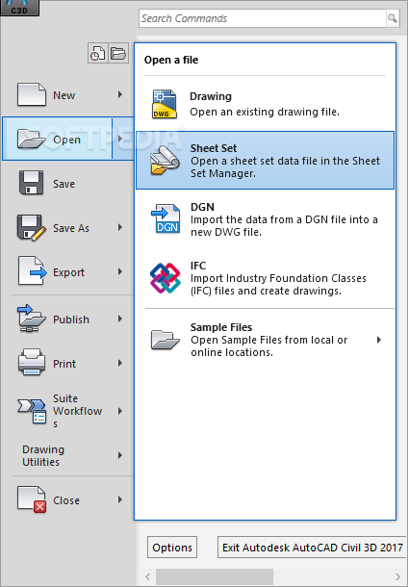408x587 pixels.
Task: Choose the Suite Workflows menu label
Action: tap(78, 411)
